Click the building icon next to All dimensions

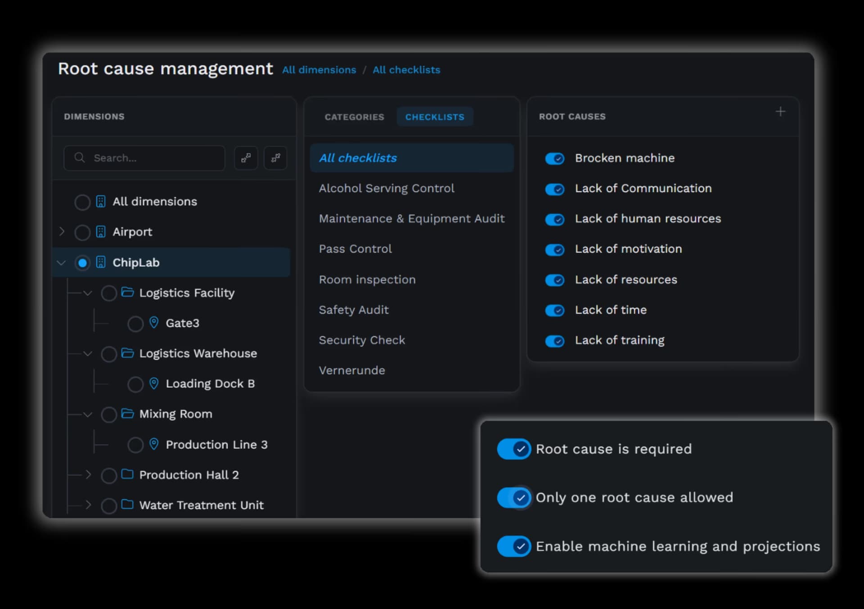101,201
